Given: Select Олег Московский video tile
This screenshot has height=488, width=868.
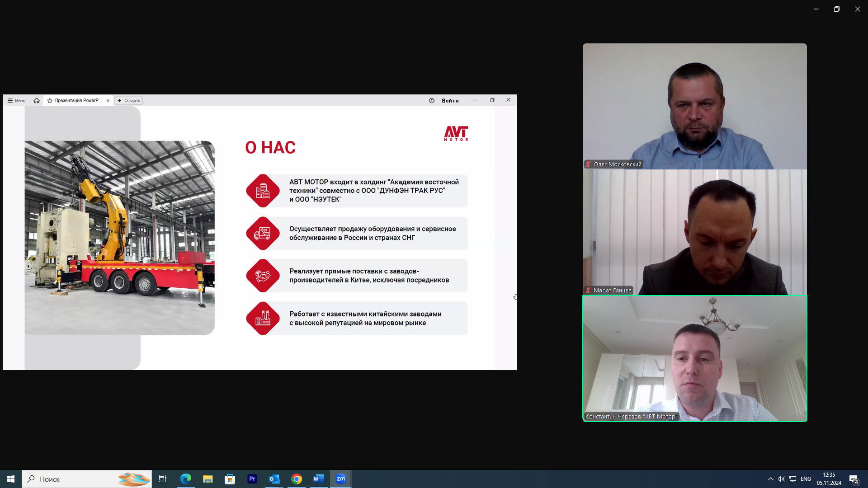Looking at the screenshot, I should 694,106.
